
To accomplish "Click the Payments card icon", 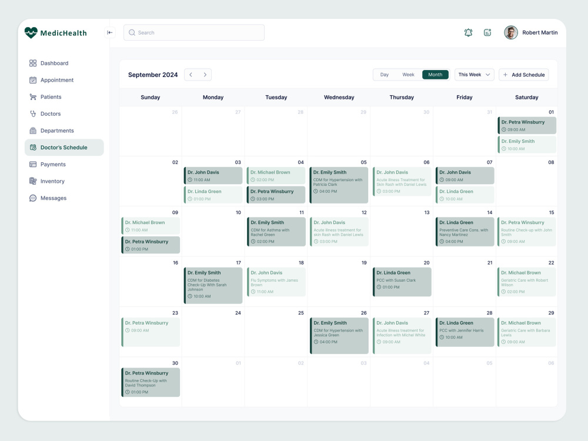I will 33,164.
